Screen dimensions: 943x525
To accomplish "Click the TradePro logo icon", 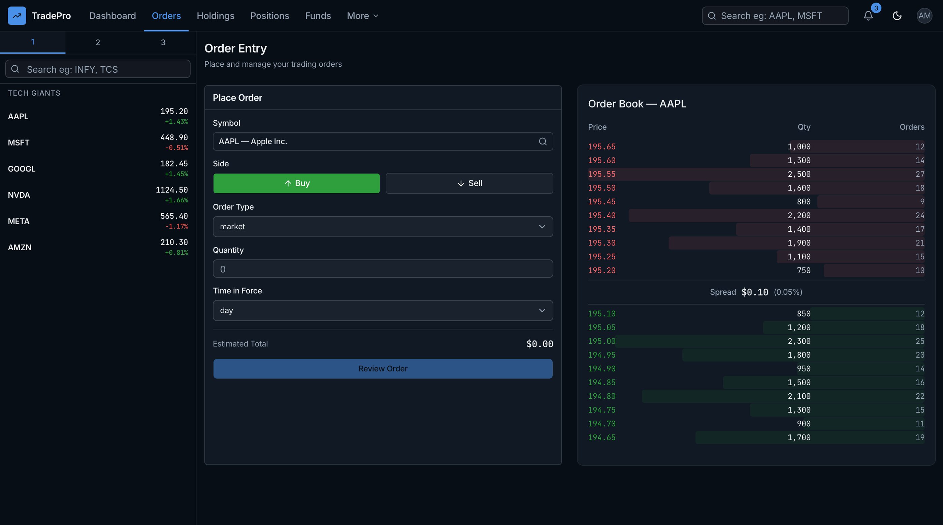I will click(17, 16).
